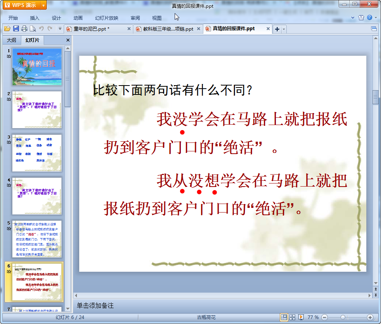The width and height of the screenshot is (381, 324).
Task: Click the animation star under slide 3
Action: (x=9, y=142)
